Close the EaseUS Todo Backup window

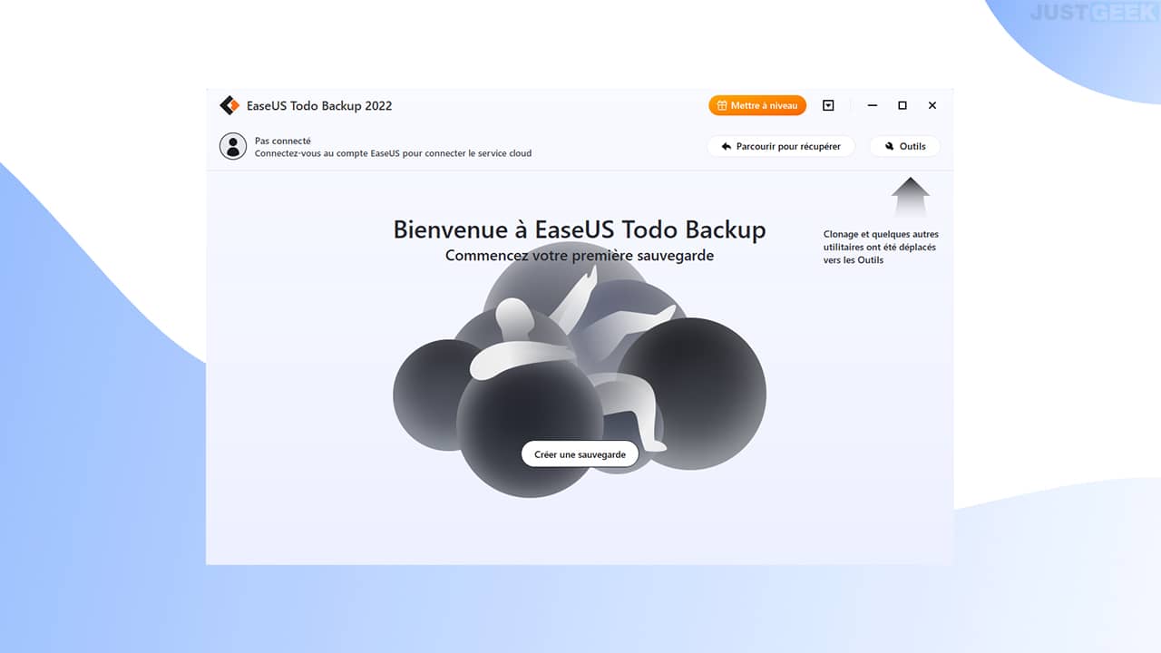pyautogui.click(x=932, y=105)
